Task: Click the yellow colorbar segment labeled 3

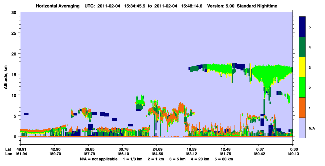Action: tap(302, 67)
